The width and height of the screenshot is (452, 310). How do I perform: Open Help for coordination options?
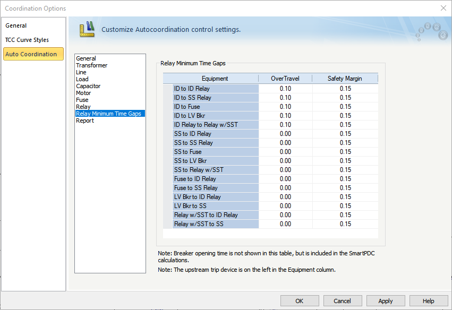(x=429, y=301)
